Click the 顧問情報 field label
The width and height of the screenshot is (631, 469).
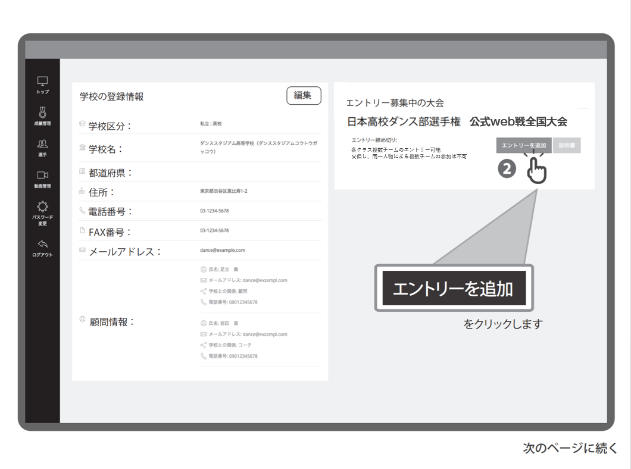click(x=111, y=322)
